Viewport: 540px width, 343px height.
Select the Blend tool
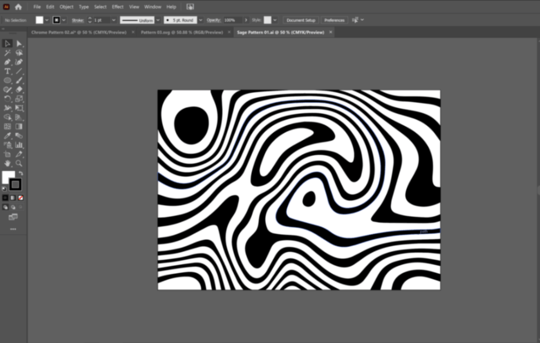pos(19,136)
